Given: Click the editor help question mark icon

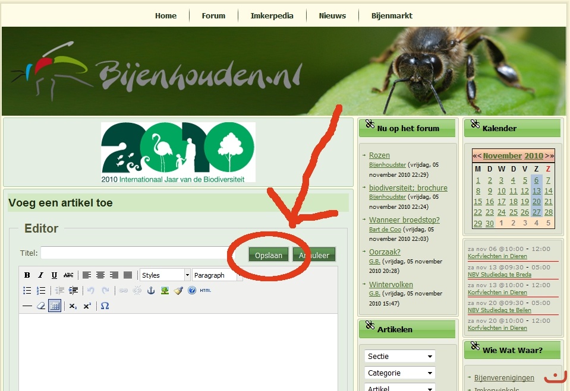Looking at the screenshot, I should 191,291.
